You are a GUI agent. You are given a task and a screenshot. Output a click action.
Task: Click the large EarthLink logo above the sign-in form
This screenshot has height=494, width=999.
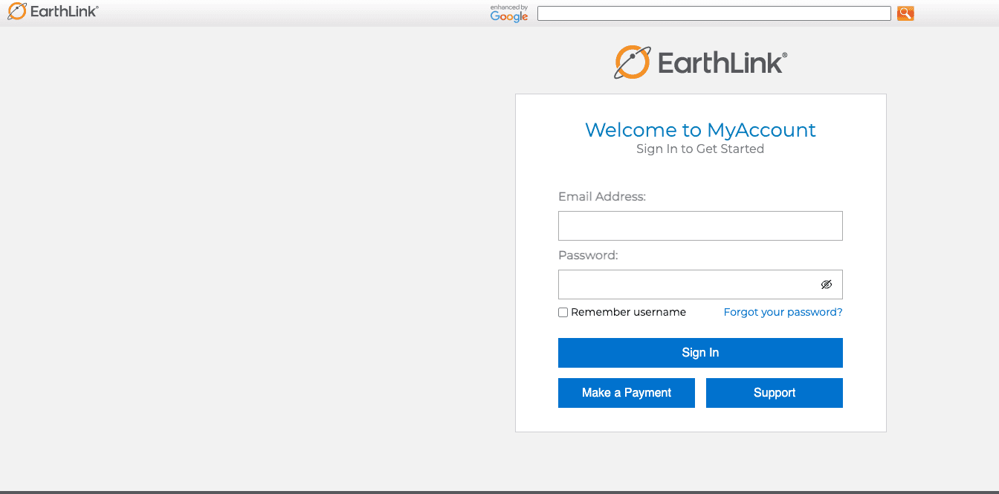[x=700, y=62]
